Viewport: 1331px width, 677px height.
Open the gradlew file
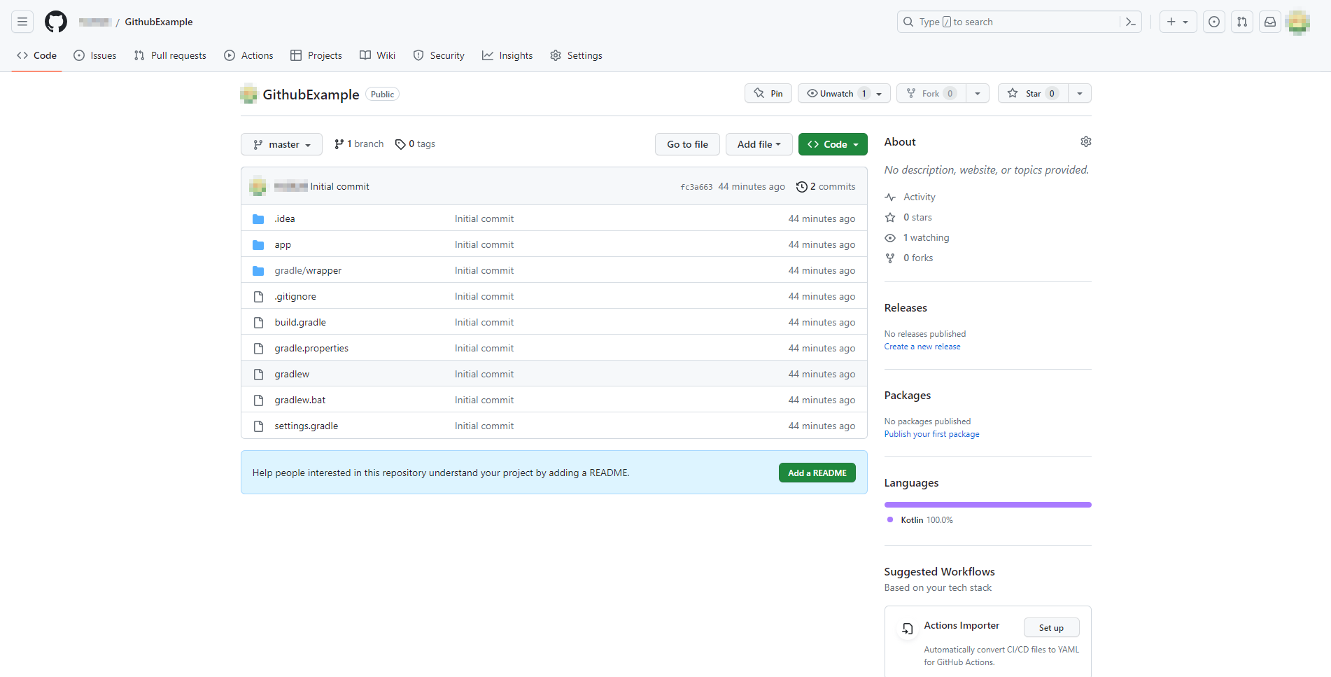(292, 374)
